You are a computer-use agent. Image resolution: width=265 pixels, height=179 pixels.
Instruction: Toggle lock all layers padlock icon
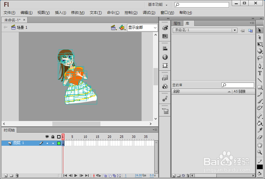pos(53,137)
